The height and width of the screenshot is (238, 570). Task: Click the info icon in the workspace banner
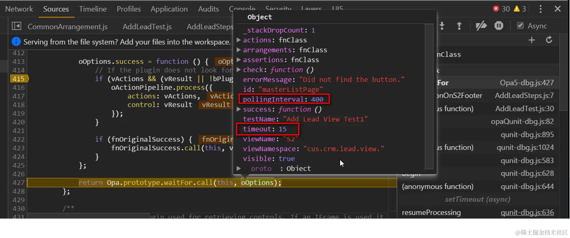coord(16,41)
